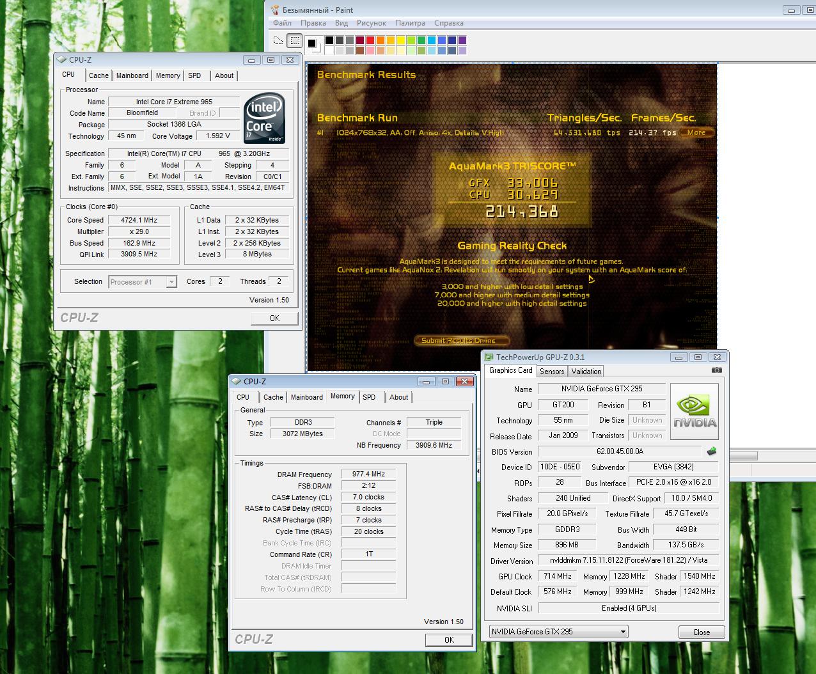
Task: Pick the brown color swatch in Paint palette
Action: pos(359,51)
